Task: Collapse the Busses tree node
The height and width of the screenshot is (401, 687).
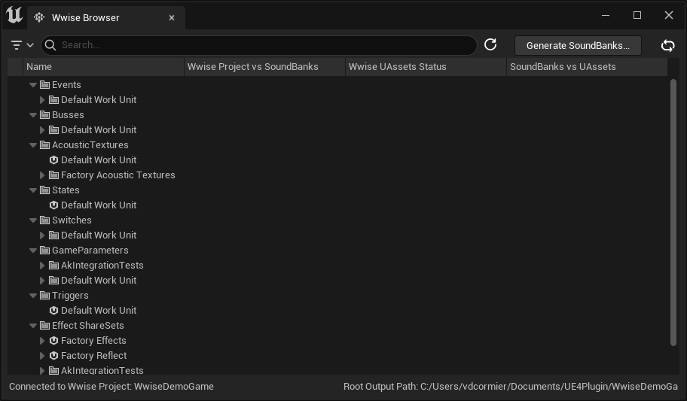Action: 33,115
